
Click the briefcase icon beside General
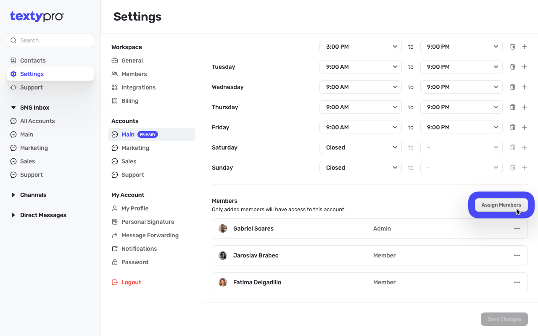pyautogui.click(x=115, y=60)
